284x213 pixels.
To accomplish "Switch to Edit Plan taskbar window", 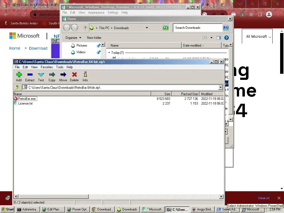I will click(x=53, y=209).
